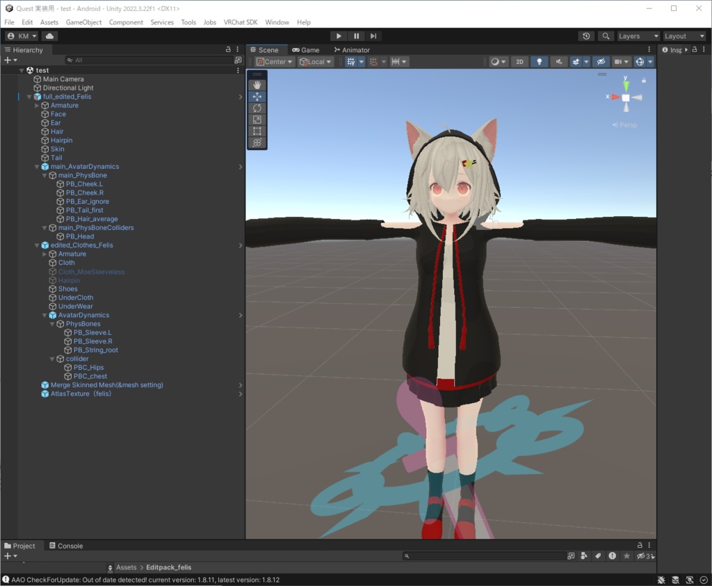This screenshot has width=712, height=586.
Task: Open search by type in Project panel
Action: pos(584,556)
